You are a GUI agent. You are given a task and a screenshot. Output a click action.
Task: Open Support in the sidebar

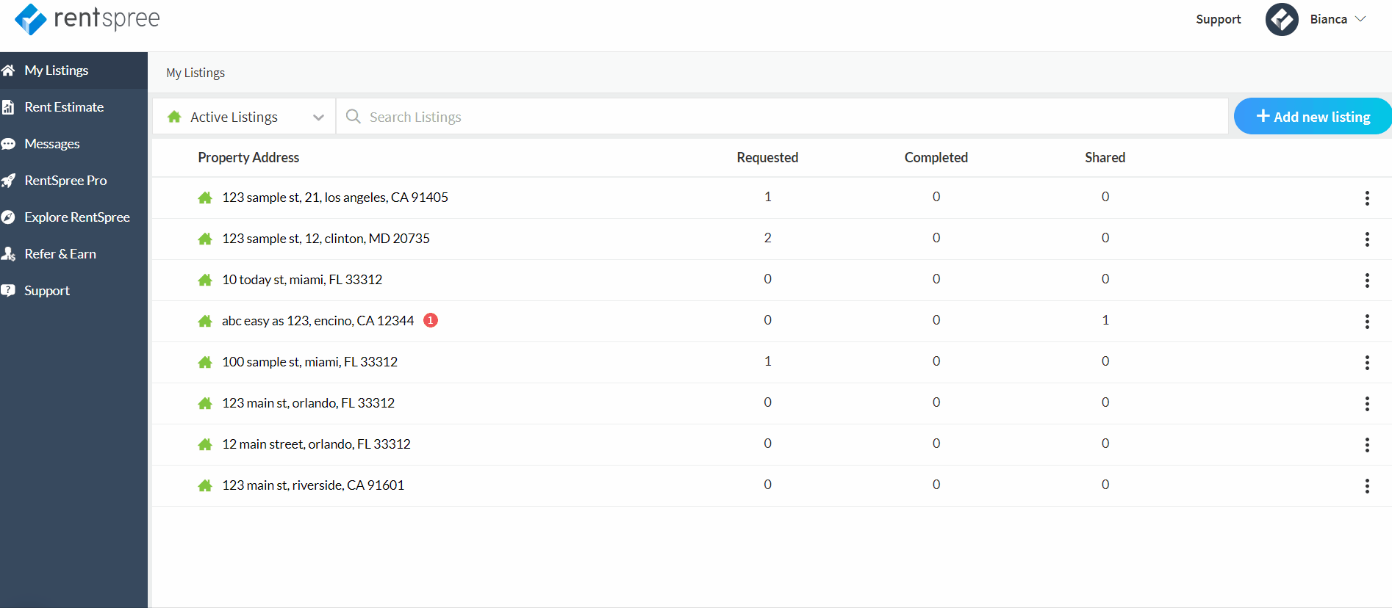click(73, 291)
